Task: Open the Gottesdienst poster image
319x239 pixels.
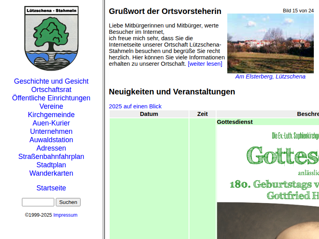Action: (x=268, y=182)
